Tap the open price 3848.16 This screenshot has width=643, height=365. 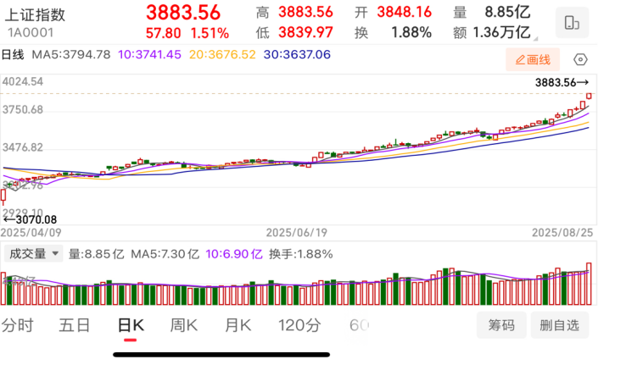[x=405, y=12]
